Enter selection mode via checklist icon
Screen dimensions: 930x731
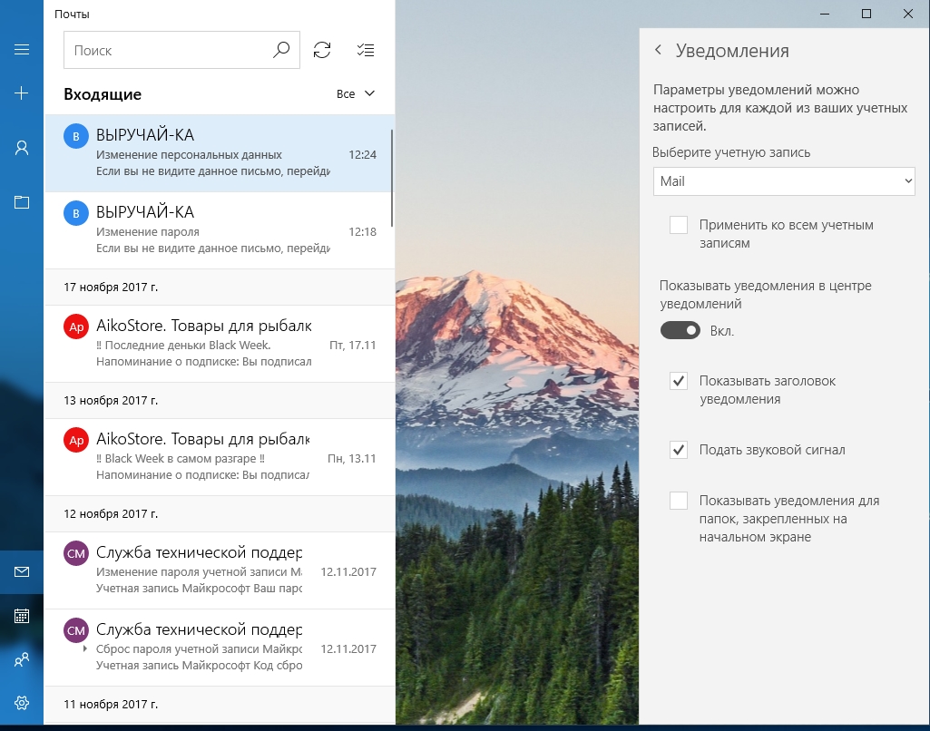click(x=366, y=50)
